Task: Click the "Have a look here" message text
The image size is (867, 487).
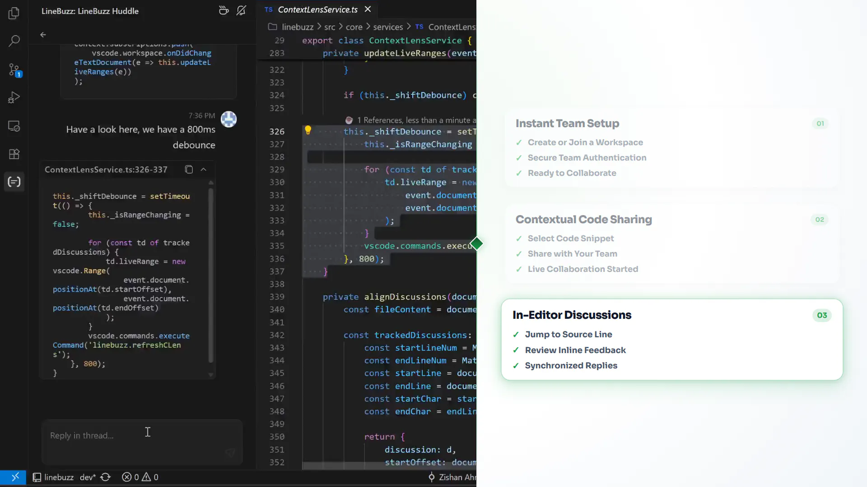Action: pyautogui.click(x=141, y=137)
